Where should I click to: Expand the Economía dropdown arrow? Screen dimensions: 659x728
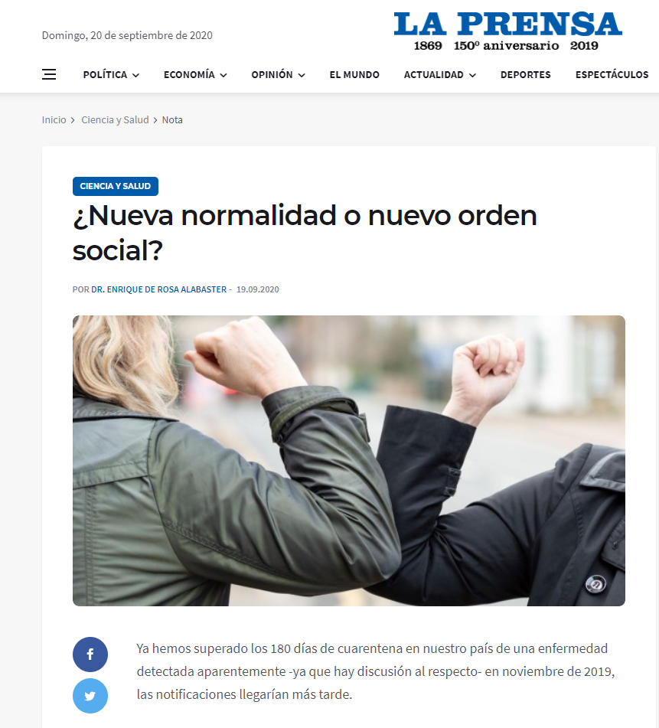(223, 75)
